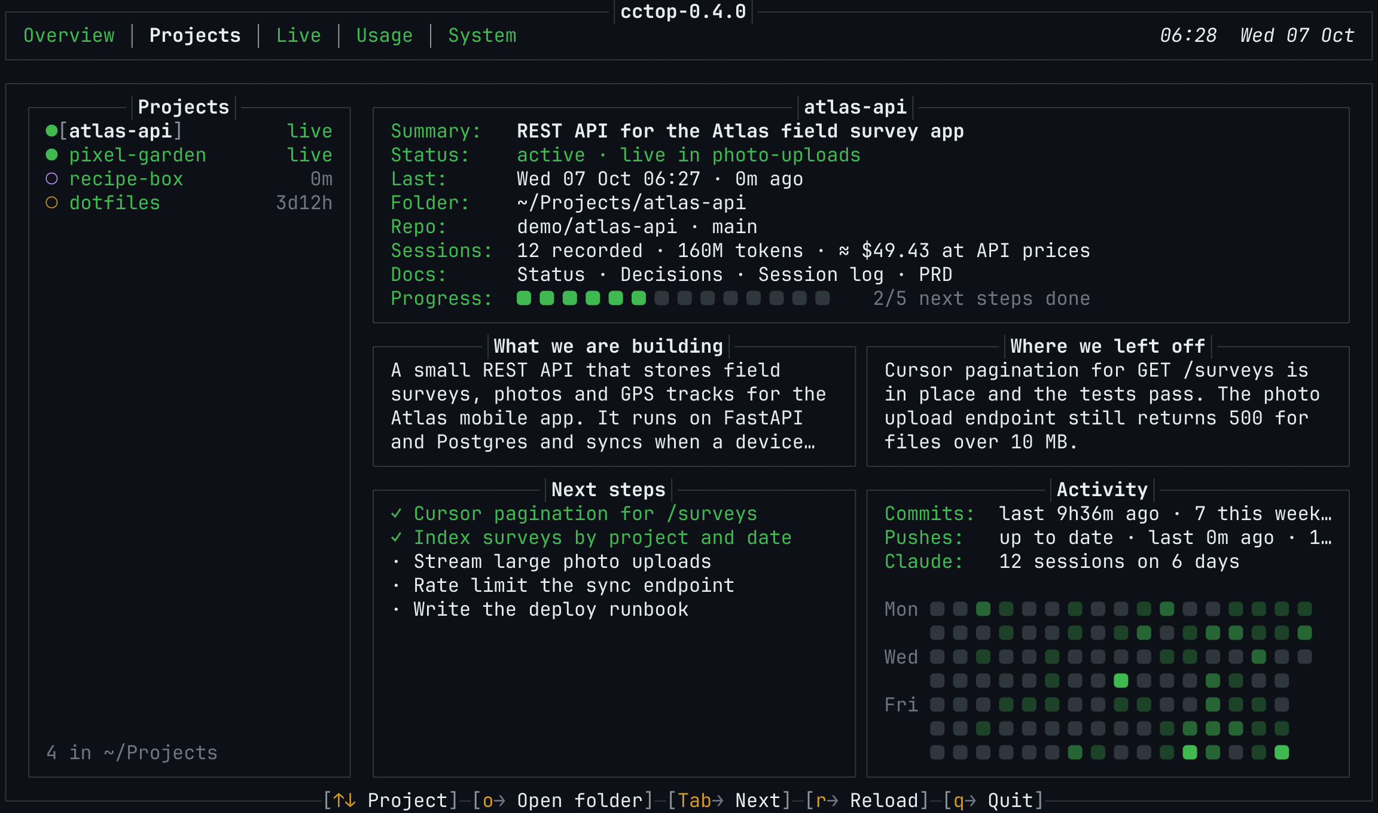Click the checkmark next to Index surveys step
Viewport: 1378px width, 813px height.
tap(396, 537)
